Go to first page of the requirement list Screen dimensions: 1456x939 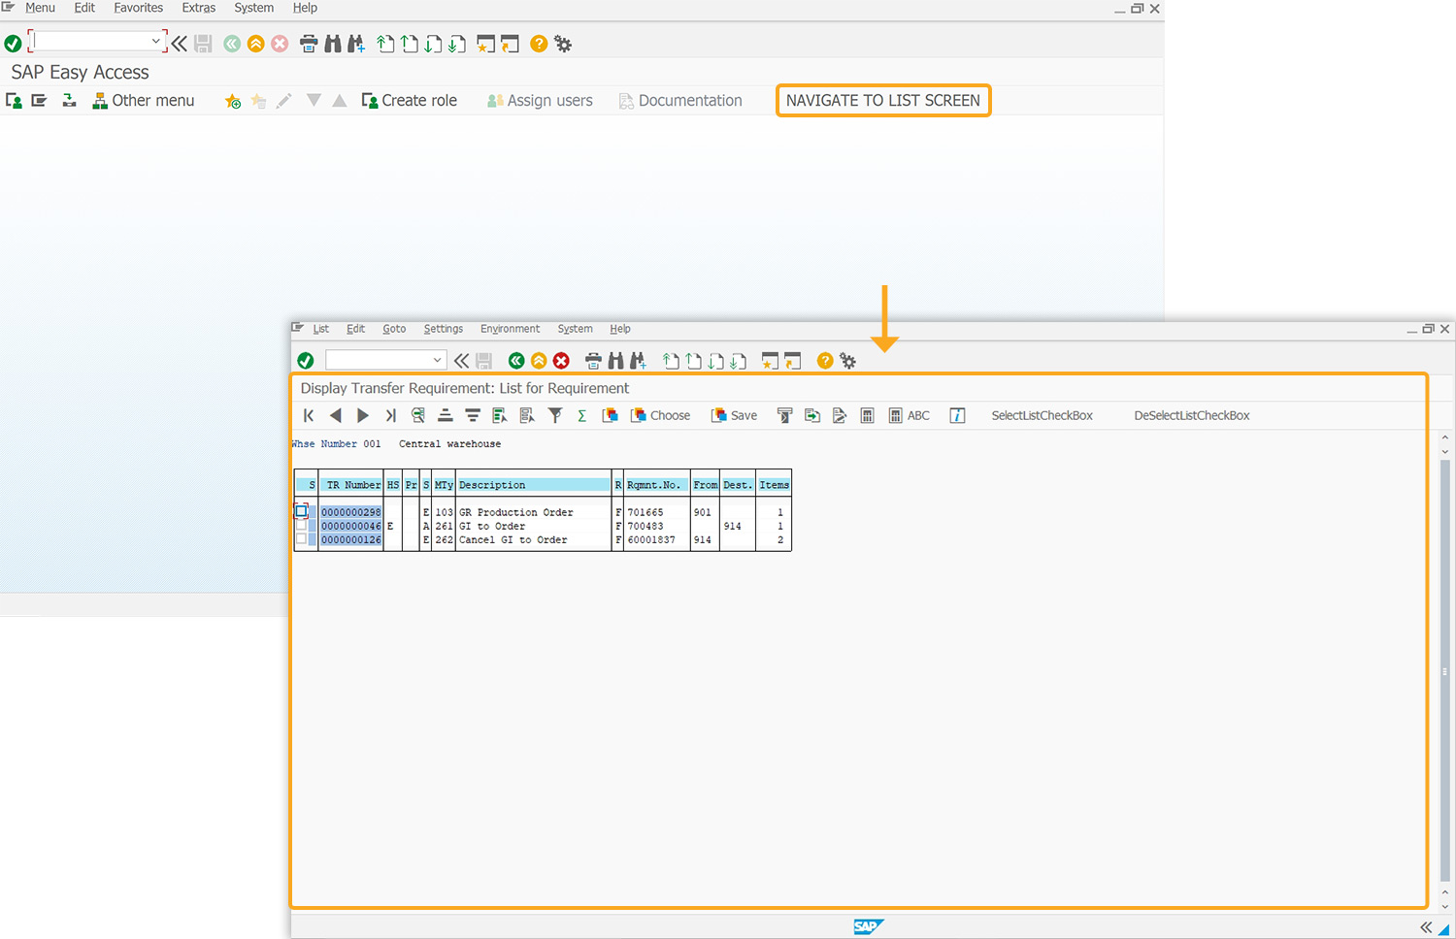coord(309,415)
